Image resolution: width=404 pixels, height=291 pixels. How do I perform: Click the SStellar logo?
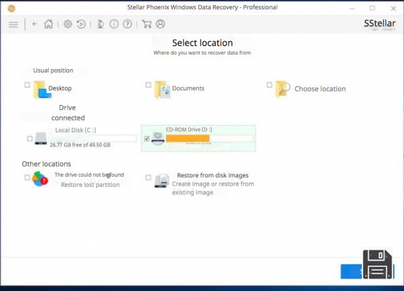click(379, 23)
